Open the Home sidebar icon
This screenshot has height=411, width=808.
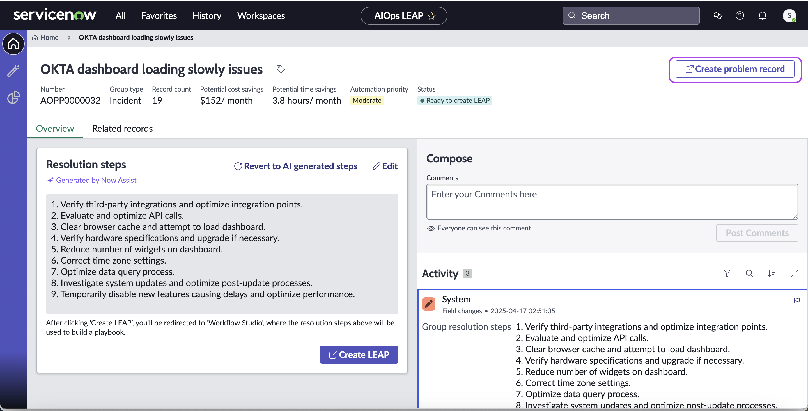[13, 44]
